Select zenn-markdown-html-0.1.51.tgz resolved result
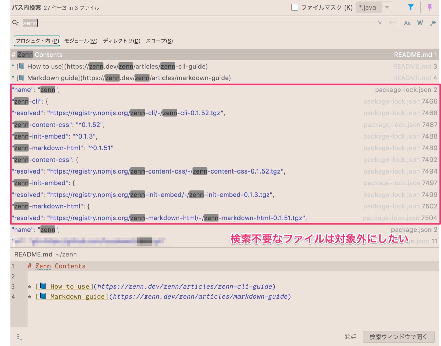The image size is (441, 346). click(224, 218)
